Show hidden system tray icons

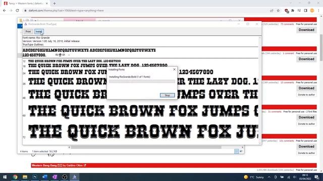(x=269, y=177)
